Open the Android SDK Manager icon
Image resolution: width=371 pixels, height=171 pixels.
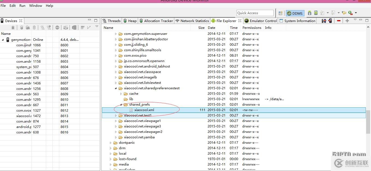[310, 13]
